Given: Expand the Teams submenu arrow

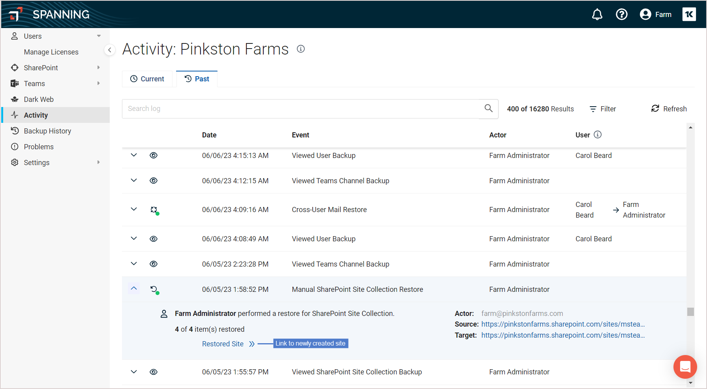Looking at the screenshot, I should click(x=99, y=83).
